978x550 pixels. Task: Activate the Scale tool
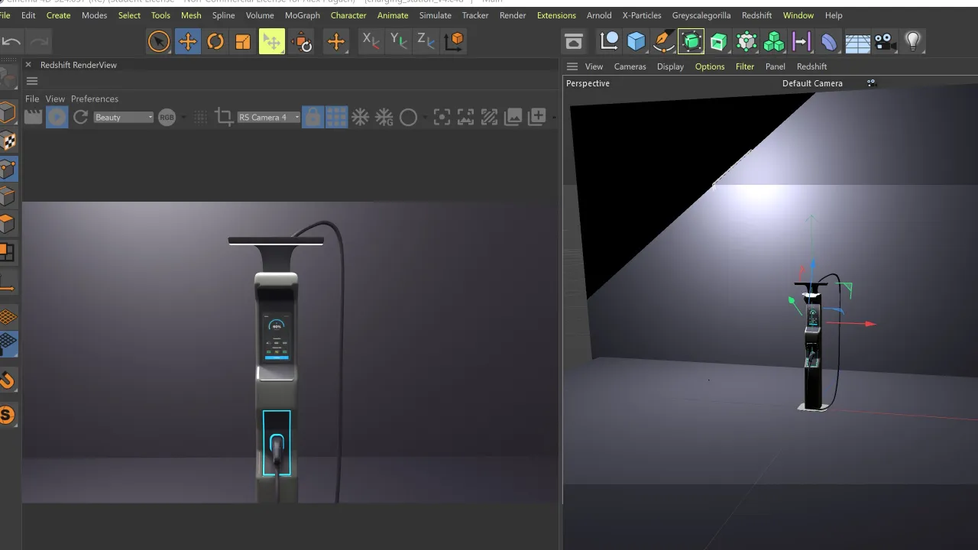243,41
